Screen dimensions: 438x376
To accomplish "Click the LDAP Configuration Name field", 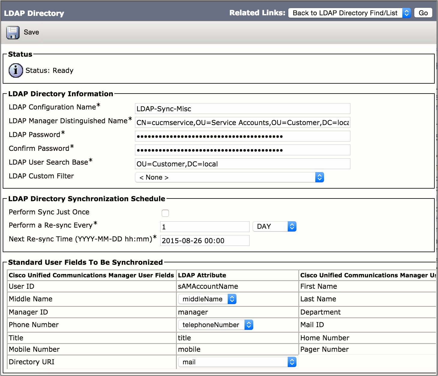I will (243, 109).
